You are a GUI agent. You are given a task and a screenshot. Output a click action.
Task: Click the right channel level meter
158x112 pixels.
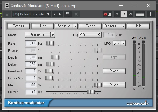[143, 65]
